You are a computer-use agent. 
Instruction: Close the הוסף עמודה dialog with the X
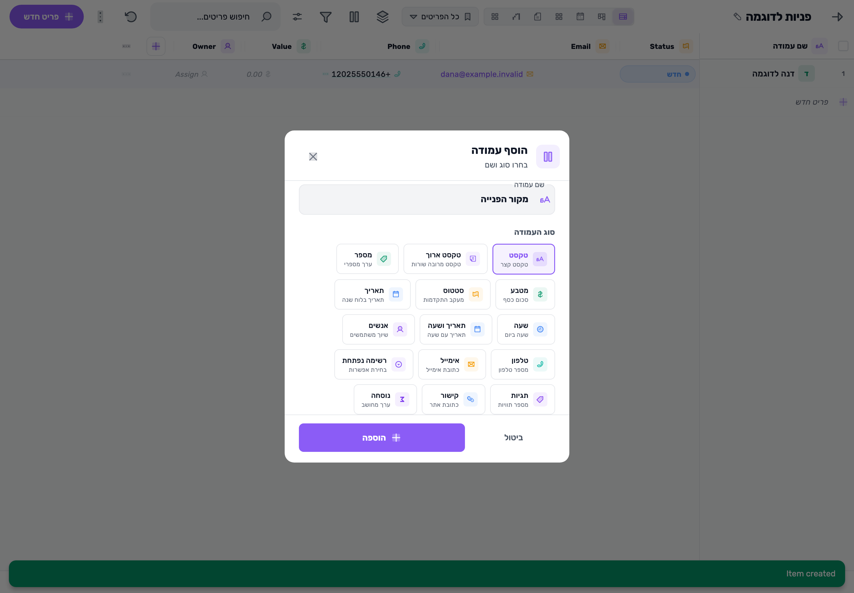click(313, 157)
